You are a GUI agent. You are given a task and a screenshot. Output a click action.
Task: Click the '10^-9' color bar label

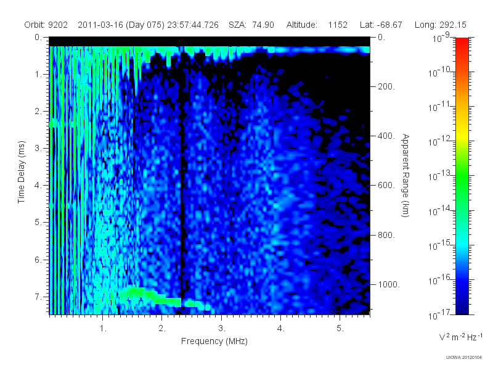[441, 38]
